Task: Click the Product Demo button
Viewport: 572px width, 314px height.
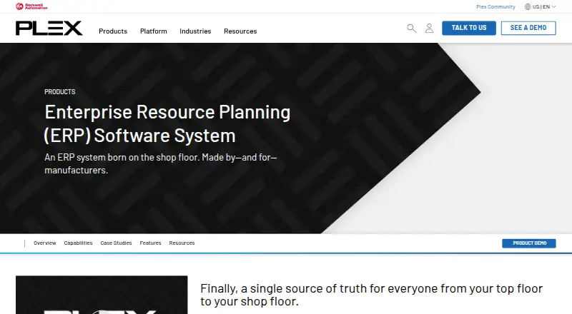Action: point(529,243)
